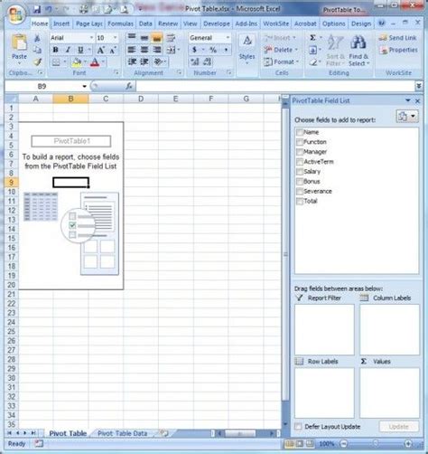Open the Name Box dropdown arrow
This screenshot has width=428, height=454.
[85, 87]
